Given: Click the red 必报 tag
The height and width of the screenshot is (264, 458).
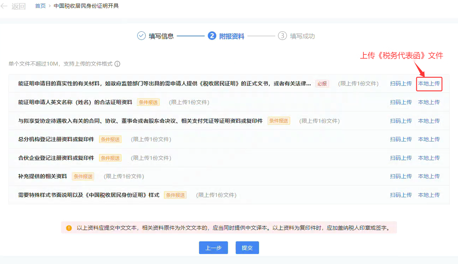Looking at the screenshot, I should point(322,84).
